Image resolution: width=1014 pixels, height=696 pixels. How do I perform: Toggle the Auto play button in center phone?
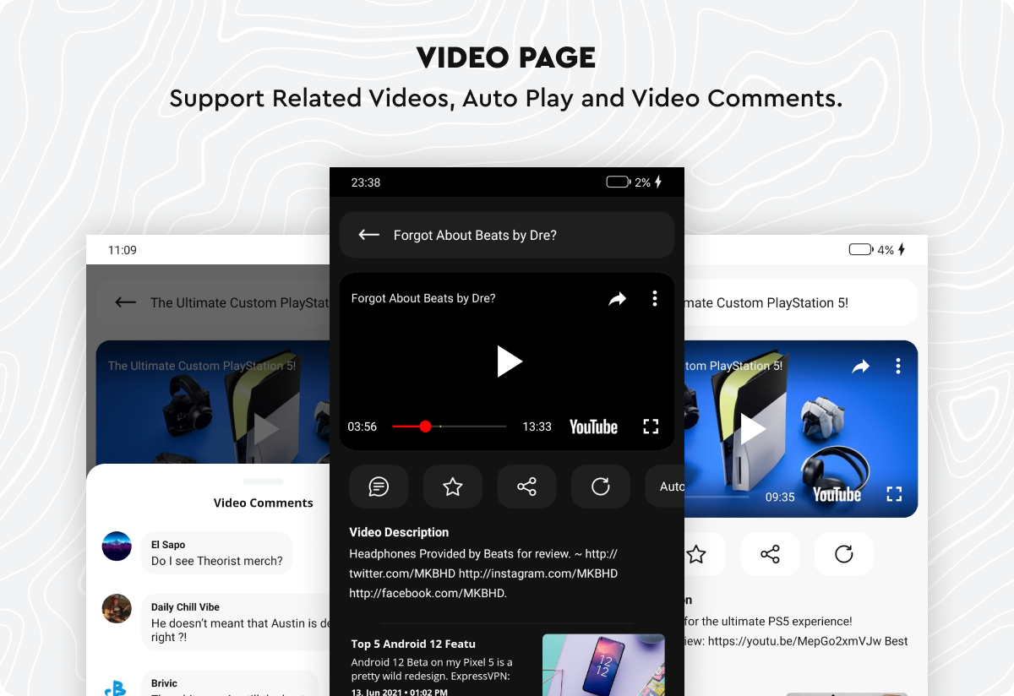(x=665, y=487)
